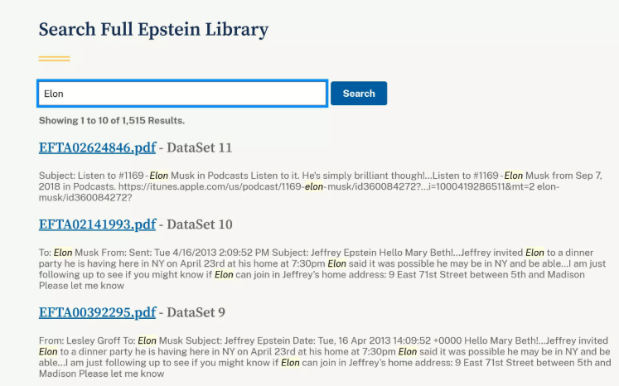The height and width of the screenshot is (386, 619).
Task: Click the DataSet 10 label
Action: pos(200,224)
